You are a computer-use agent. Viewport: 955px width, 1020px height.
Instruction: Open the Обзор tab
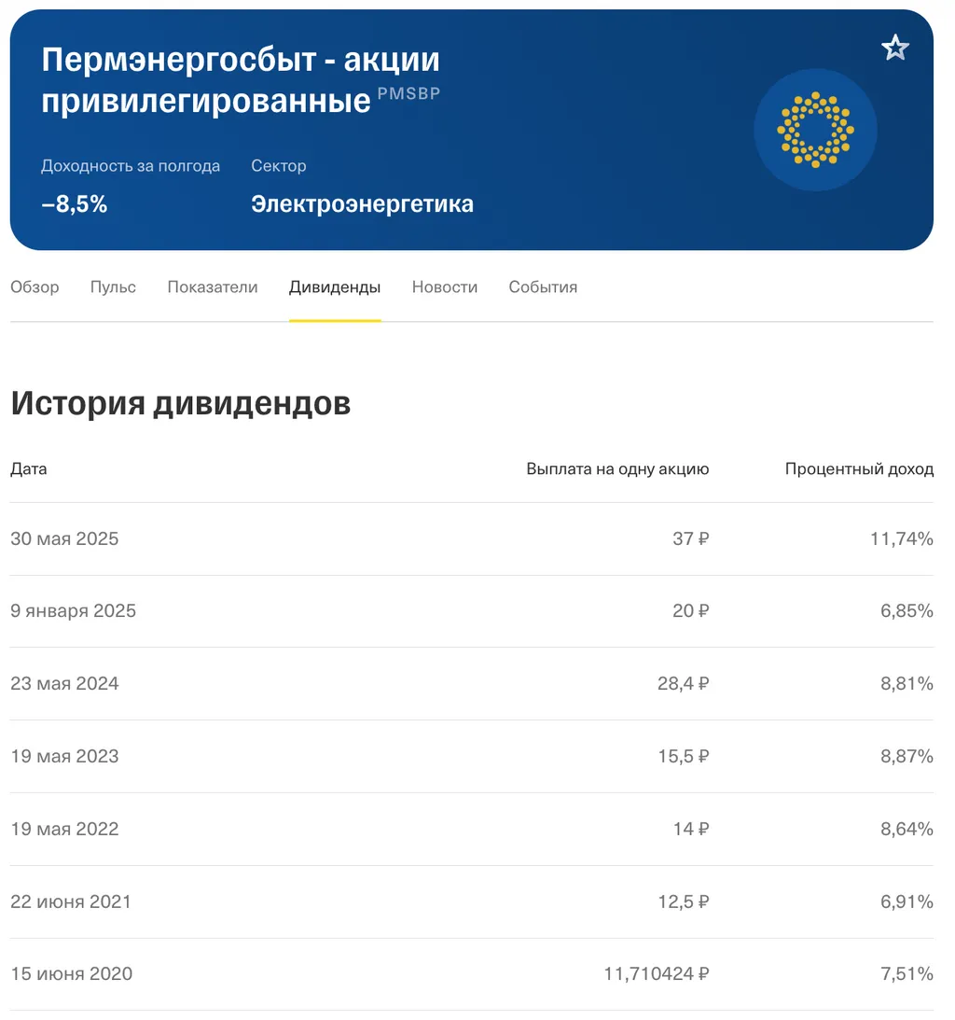[35, 287]
